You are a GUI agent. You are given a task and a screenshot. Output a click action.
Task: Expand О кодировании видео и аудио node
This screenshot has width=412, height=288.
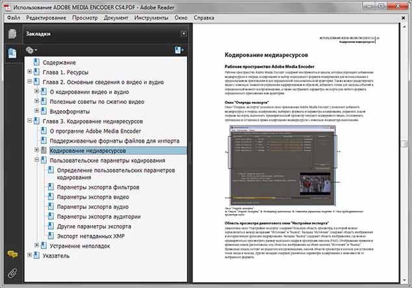click(x=37, y=91)
